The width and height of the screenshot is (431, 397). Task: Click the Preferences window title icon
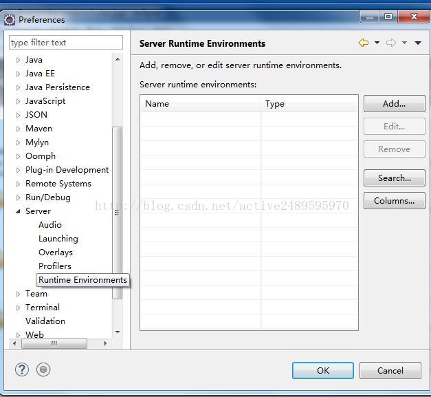coord(10,20)
